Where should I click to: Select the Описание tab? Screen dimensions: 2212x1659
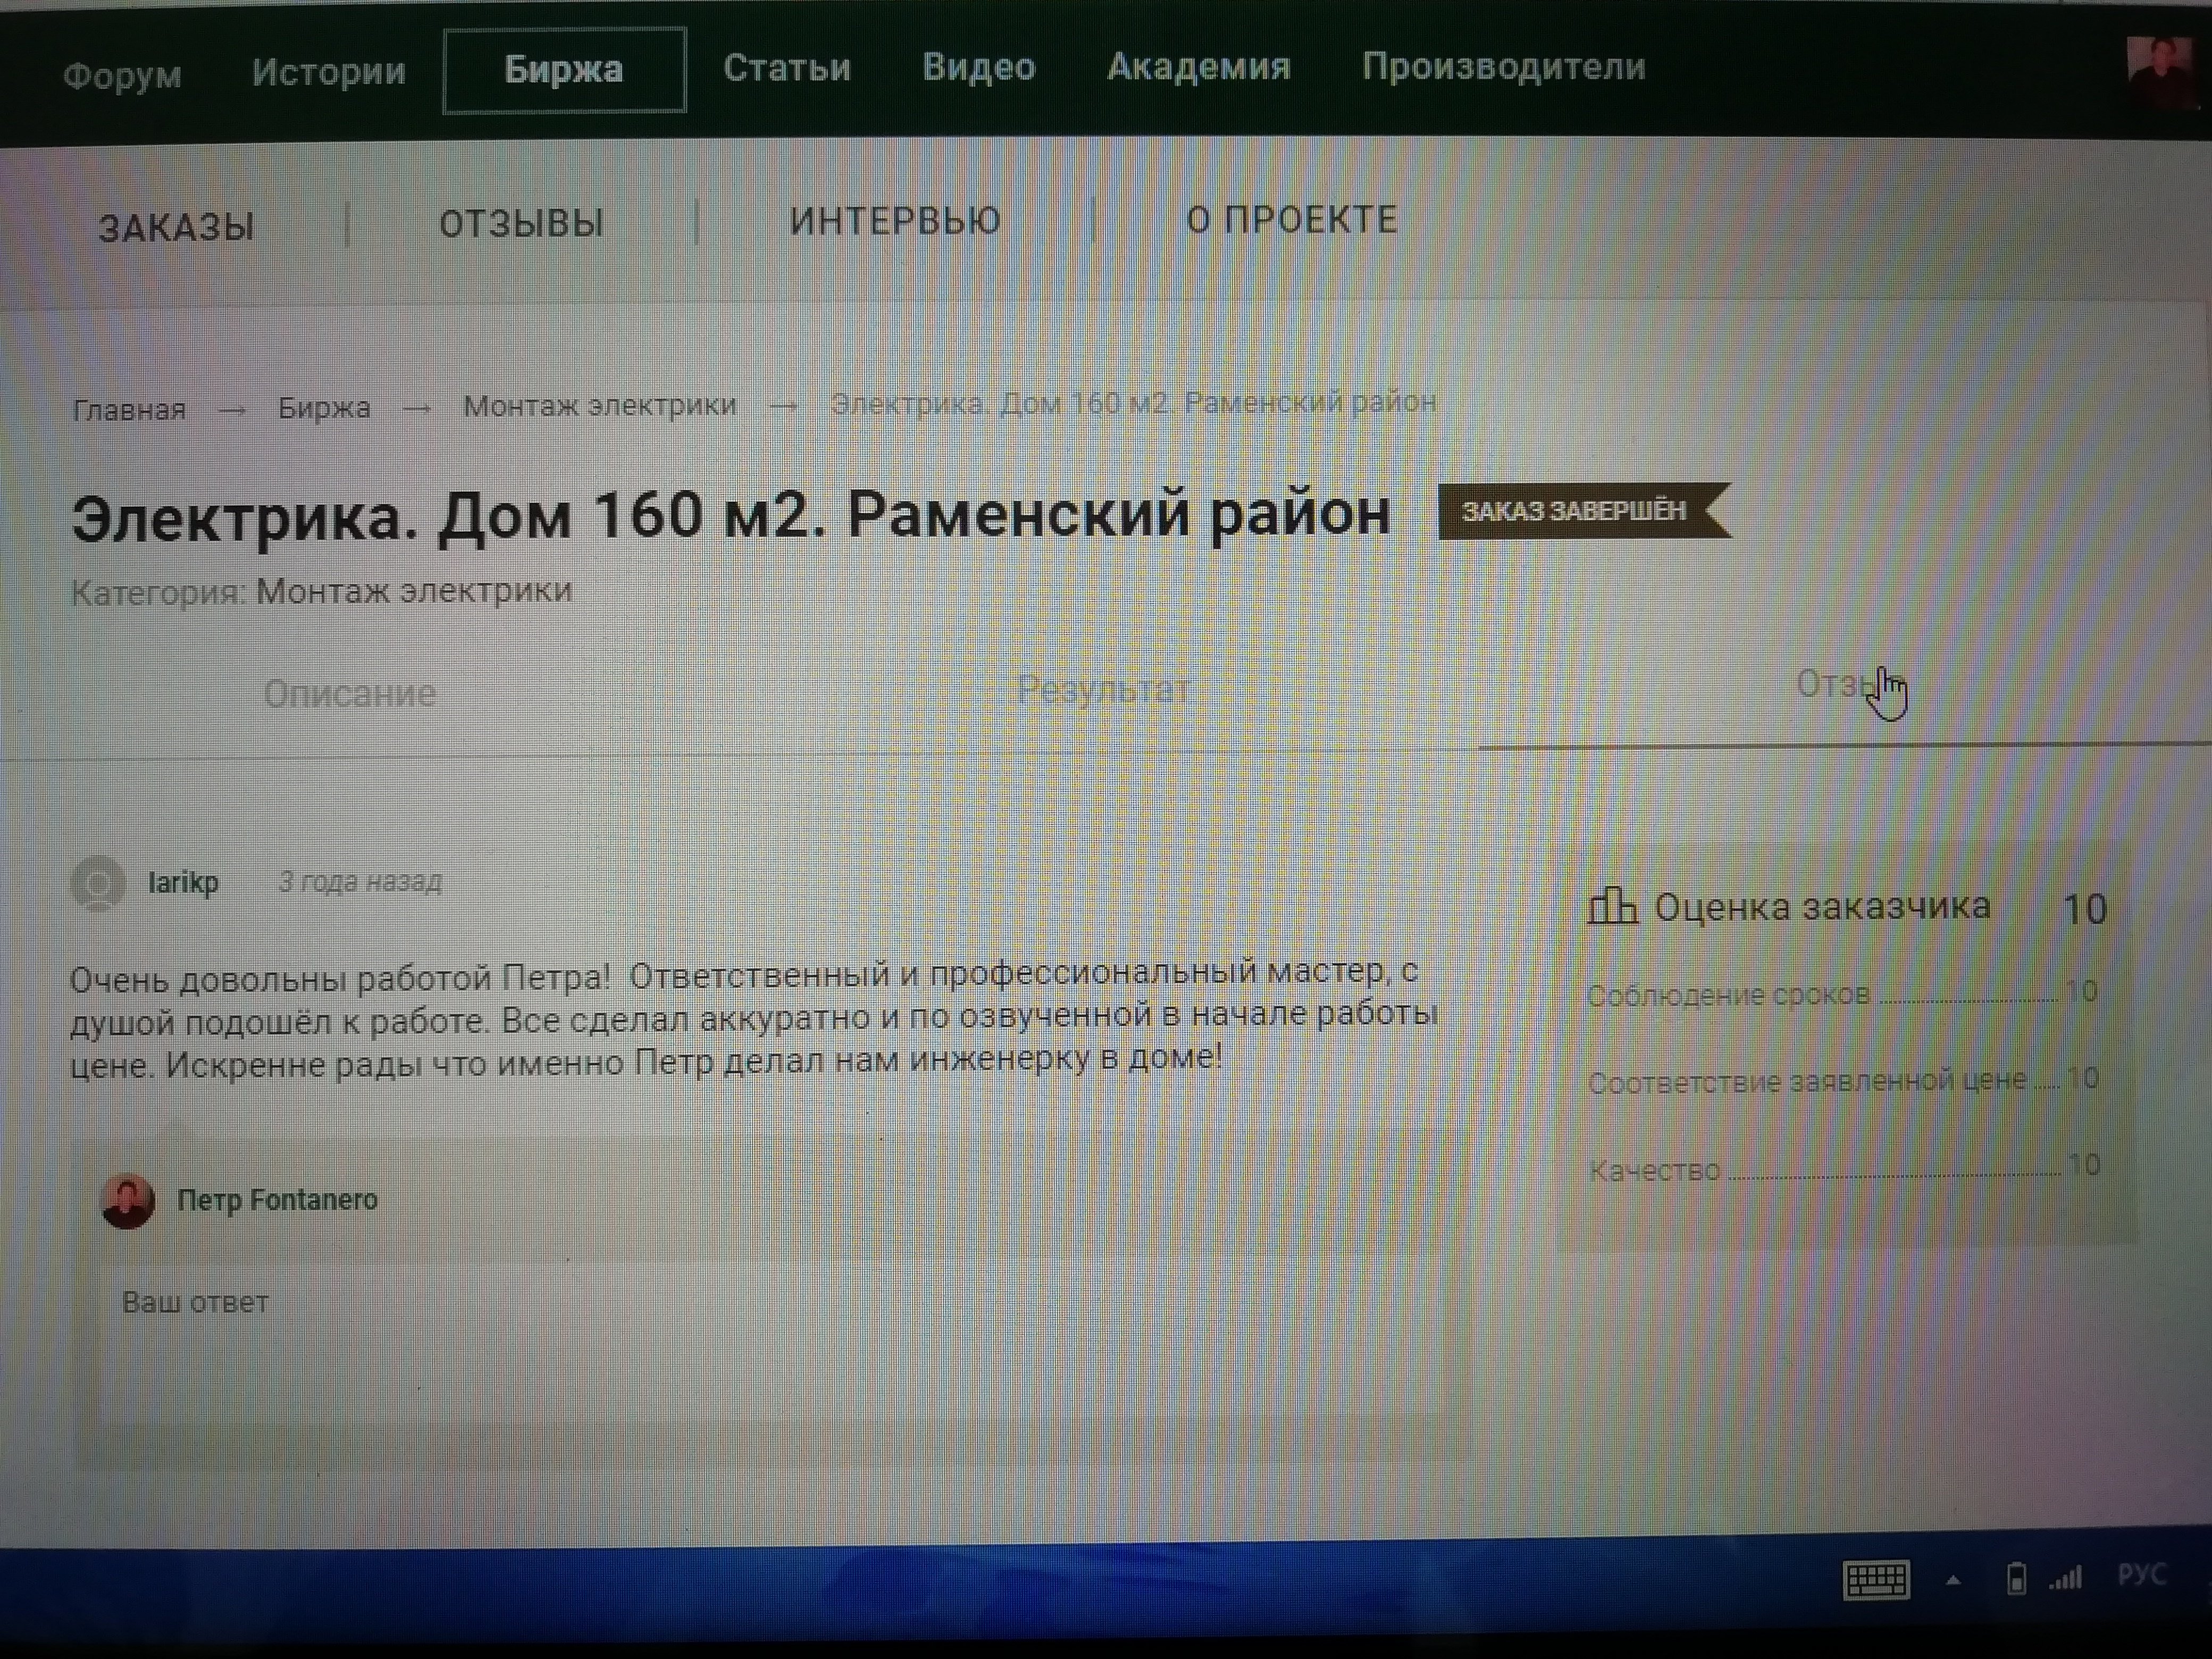pos(349,693)
